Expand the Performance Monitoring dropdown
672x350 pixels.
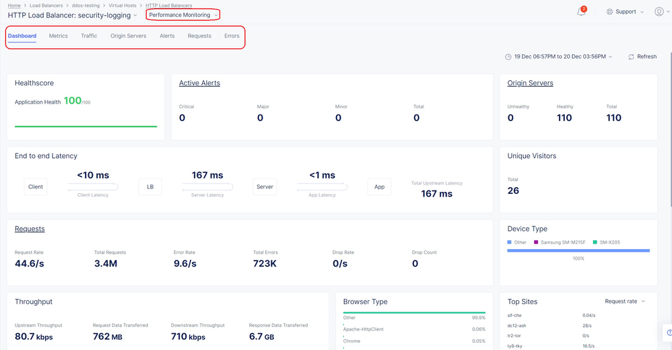183,15
